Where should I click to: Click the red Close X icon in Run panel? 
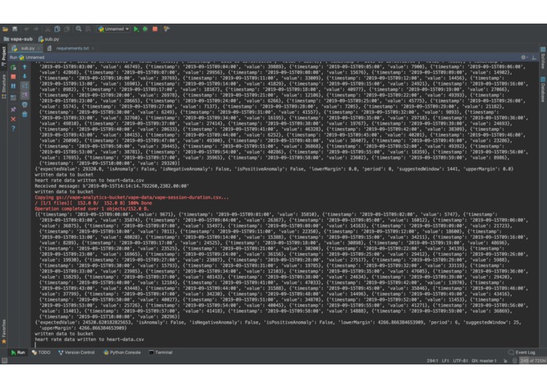(x=13, y=119)
